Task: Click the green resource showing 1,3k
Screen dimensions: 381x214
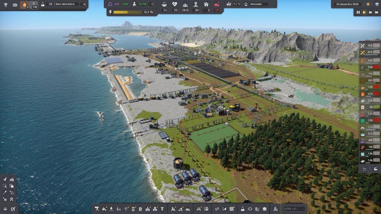Action: pyautogui.click(x=370, y=120)
